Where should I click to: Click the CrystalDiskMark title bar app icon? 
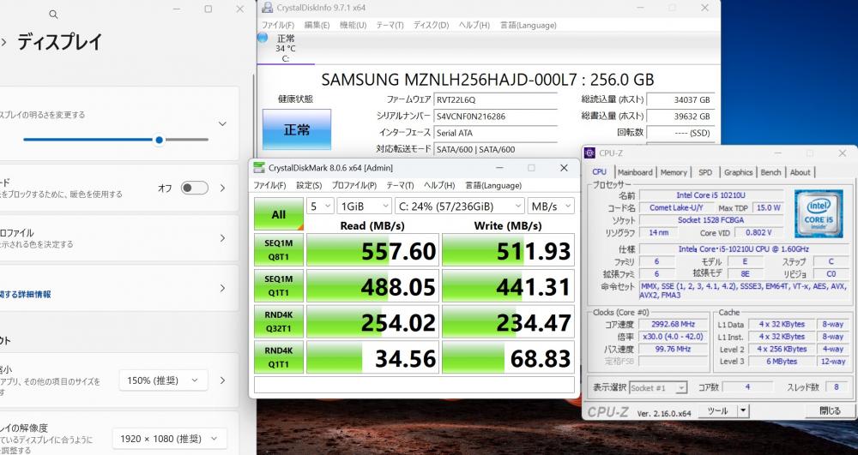pos(259,168)
